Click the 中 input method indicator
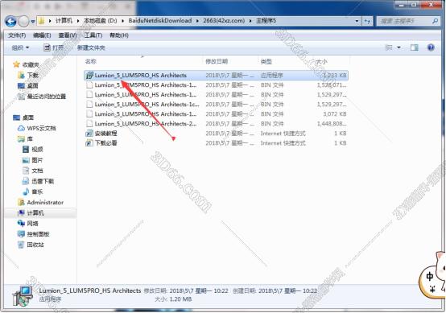Image resolution: width=446 pixels, height=313 pixels. (430, 276)
